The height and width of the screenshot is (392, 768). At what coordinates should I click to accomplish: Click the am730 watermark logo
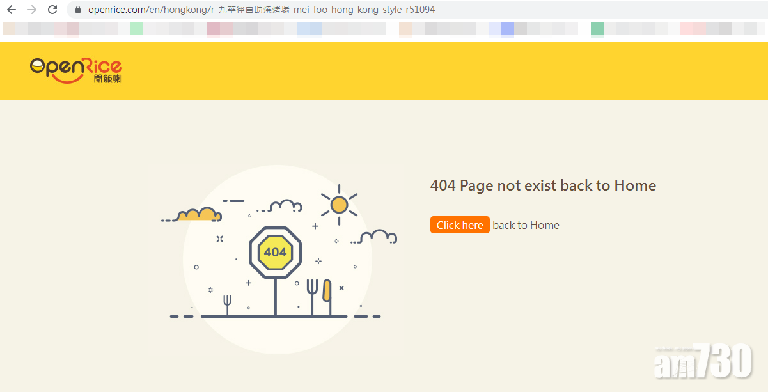702,361
